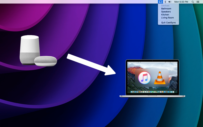This screenshot has height=127, width=203.
Task: Select Bathroom from the devices list
Action: point(166,9)
